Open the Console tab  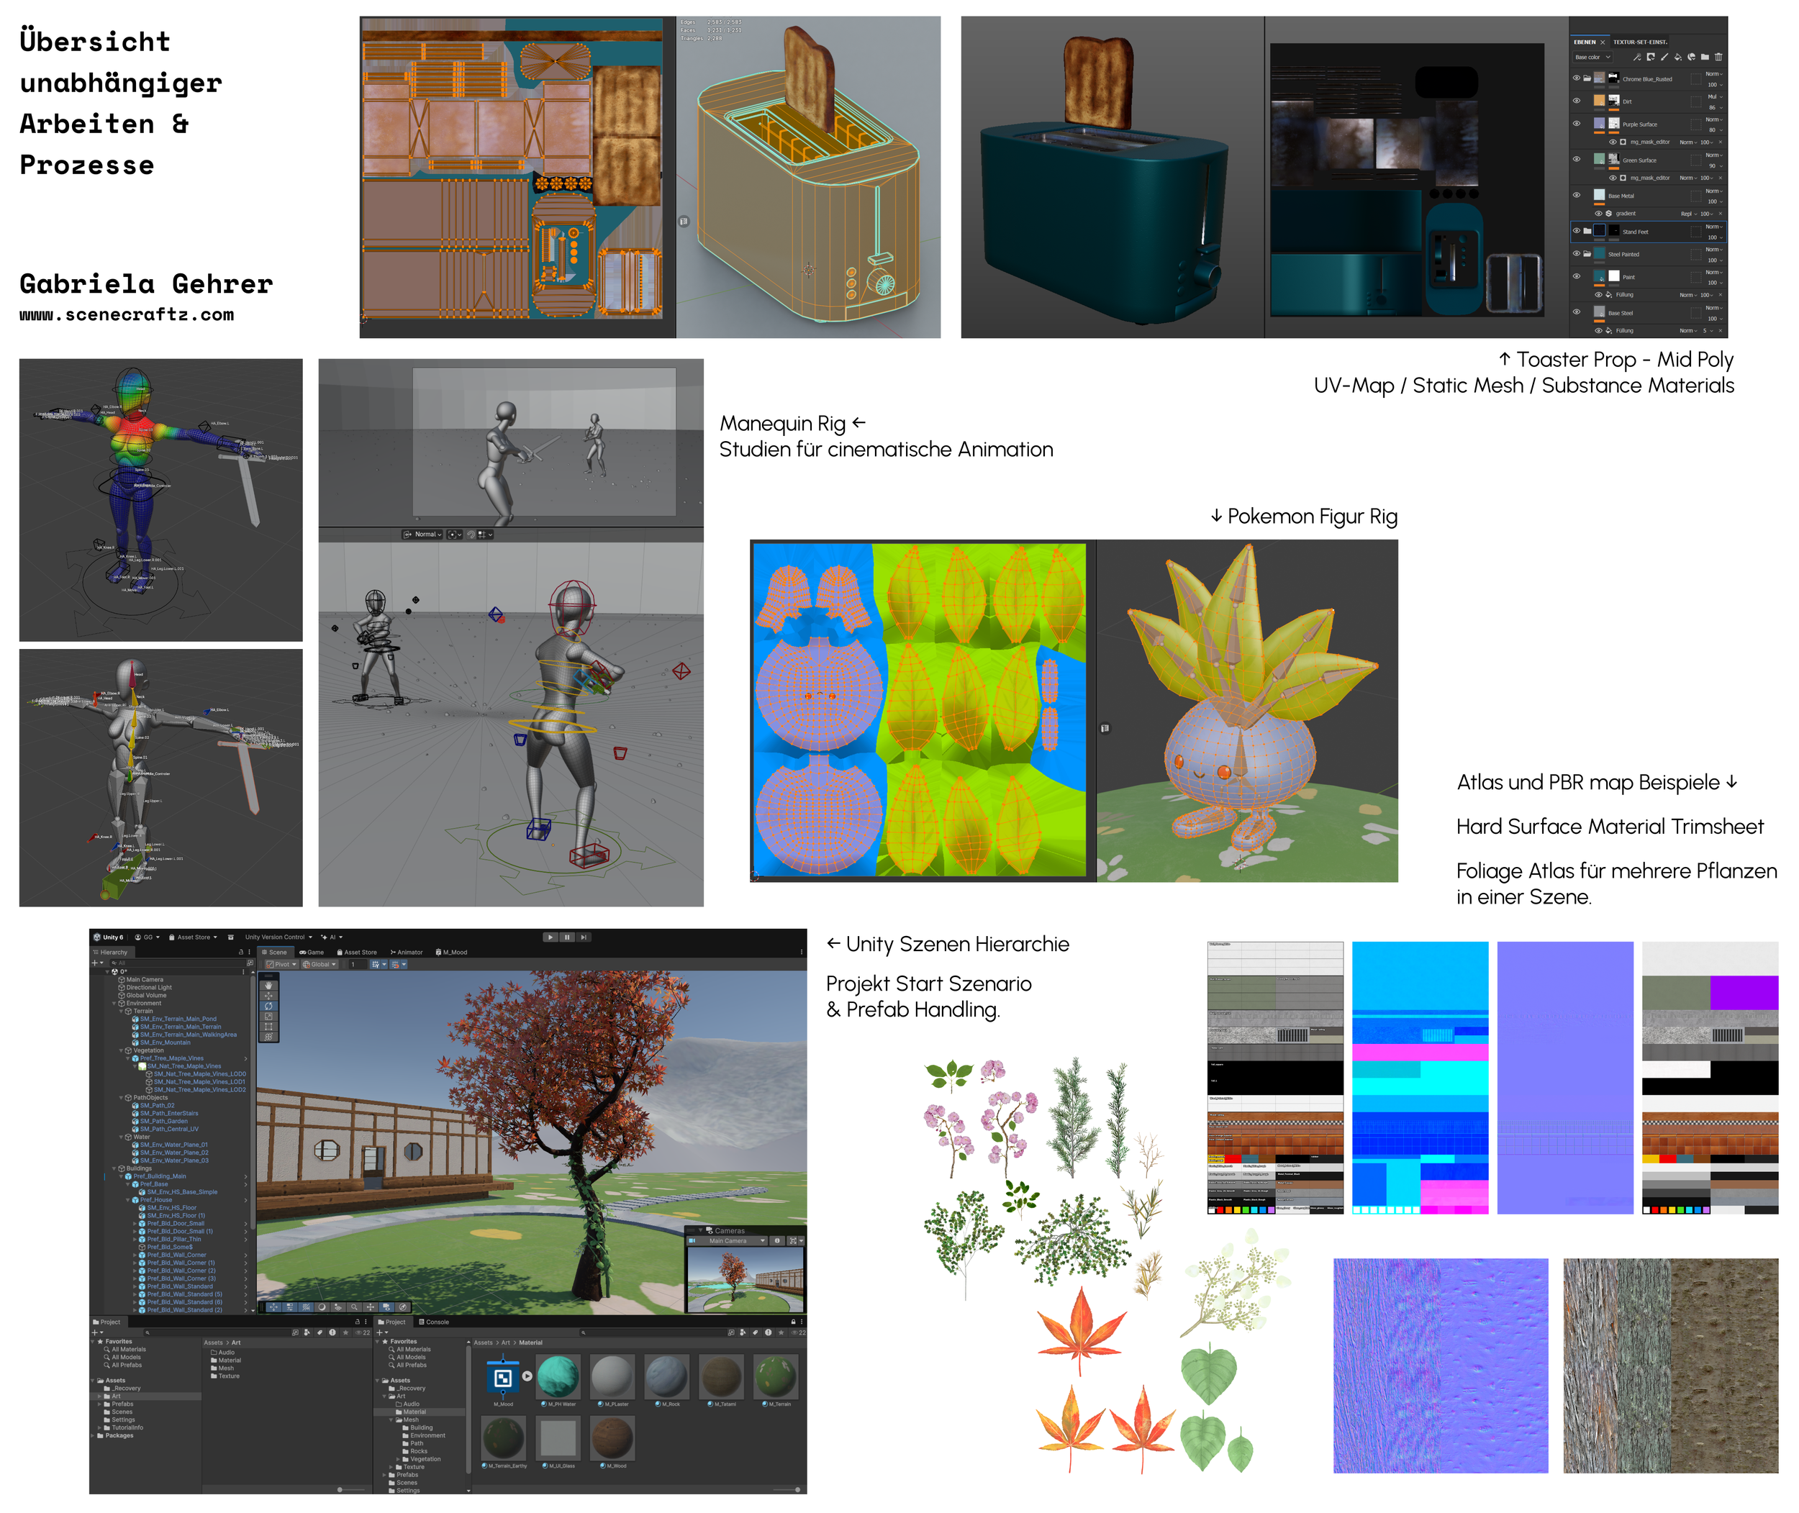pos(434,1322)
